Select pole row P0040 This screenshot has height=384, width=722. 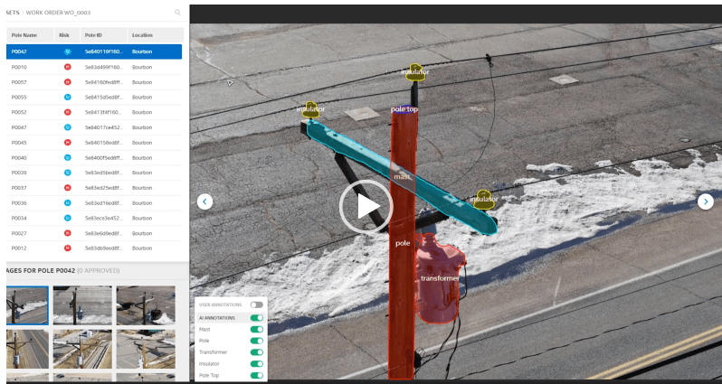(94, 158)
